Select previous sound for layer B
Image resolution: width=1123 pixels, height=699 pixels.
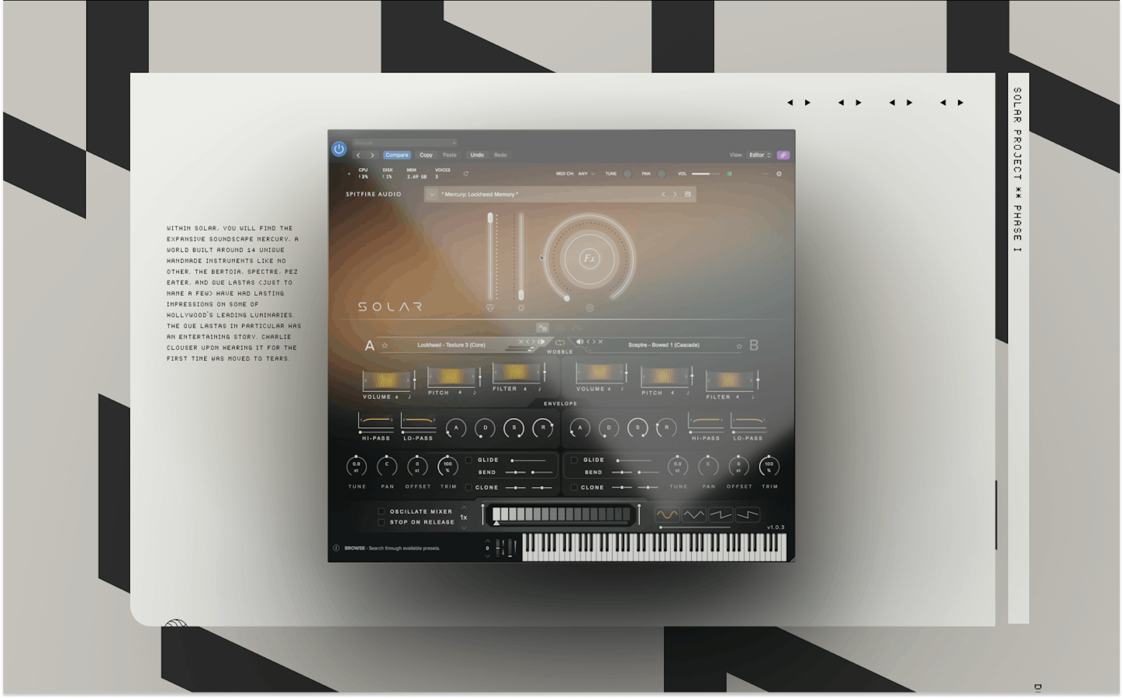point(588,342)
